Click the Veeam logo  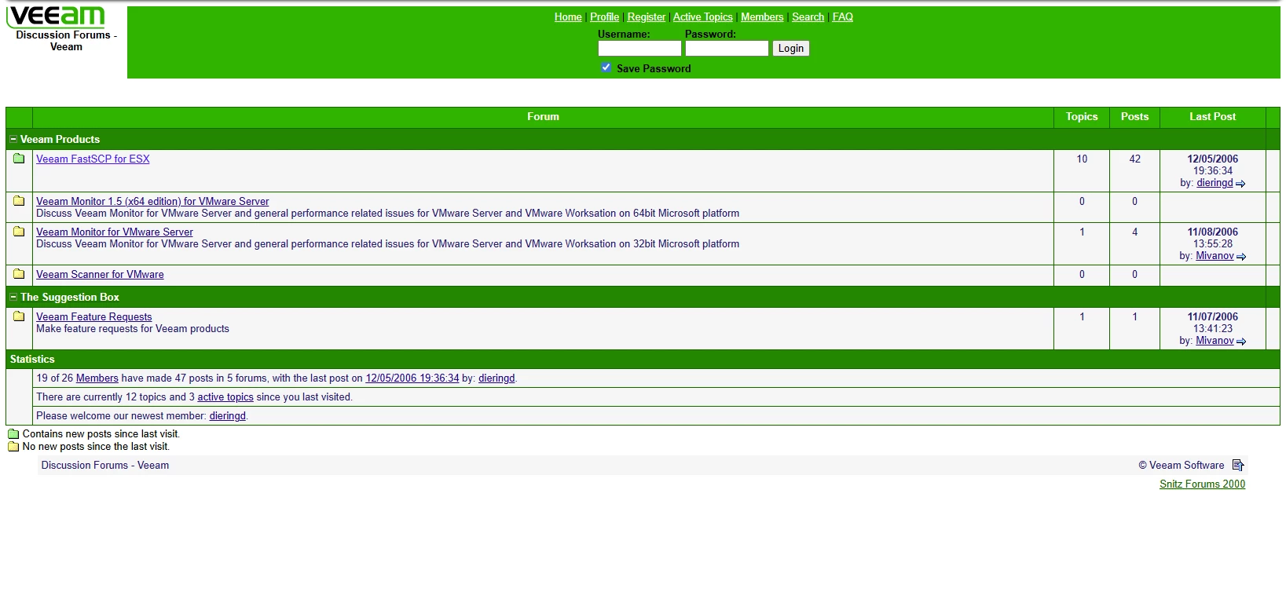click(x=56, y=16)
